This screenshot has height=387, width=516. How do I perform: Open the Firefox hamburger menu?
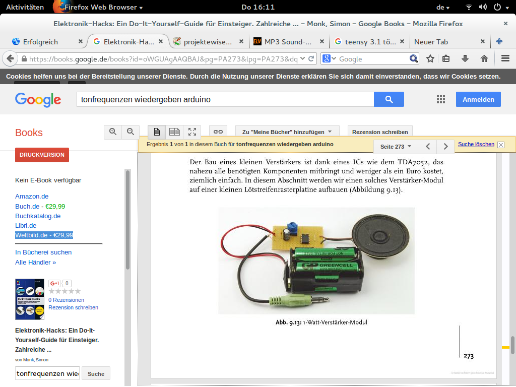(x=505, y=58)
